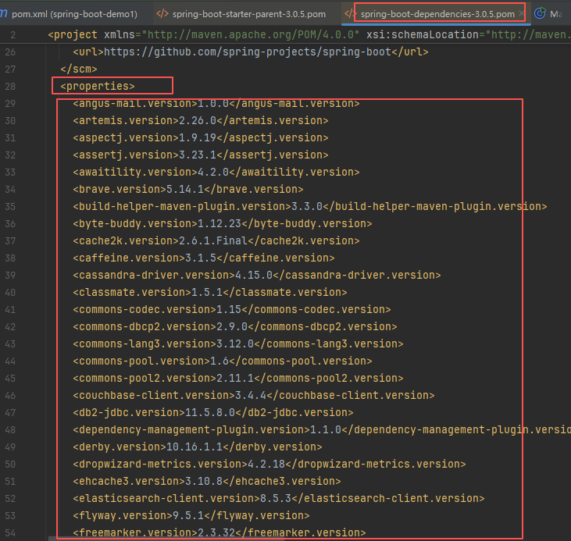The height and width of the screenshot is (541, 571).
Task: Click class icon on the partially visible Ma tab
Action: (x=540, y=13)
